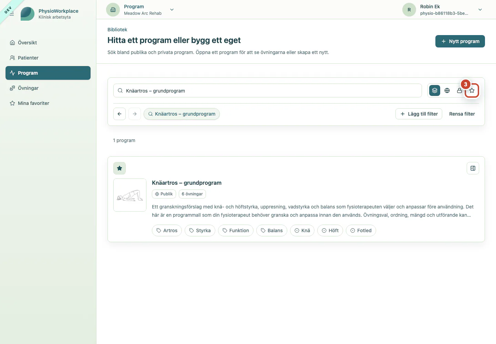Select the Fotled body-part tag
This screenshot has height=344, width=496.
click(x=361, y=230)
